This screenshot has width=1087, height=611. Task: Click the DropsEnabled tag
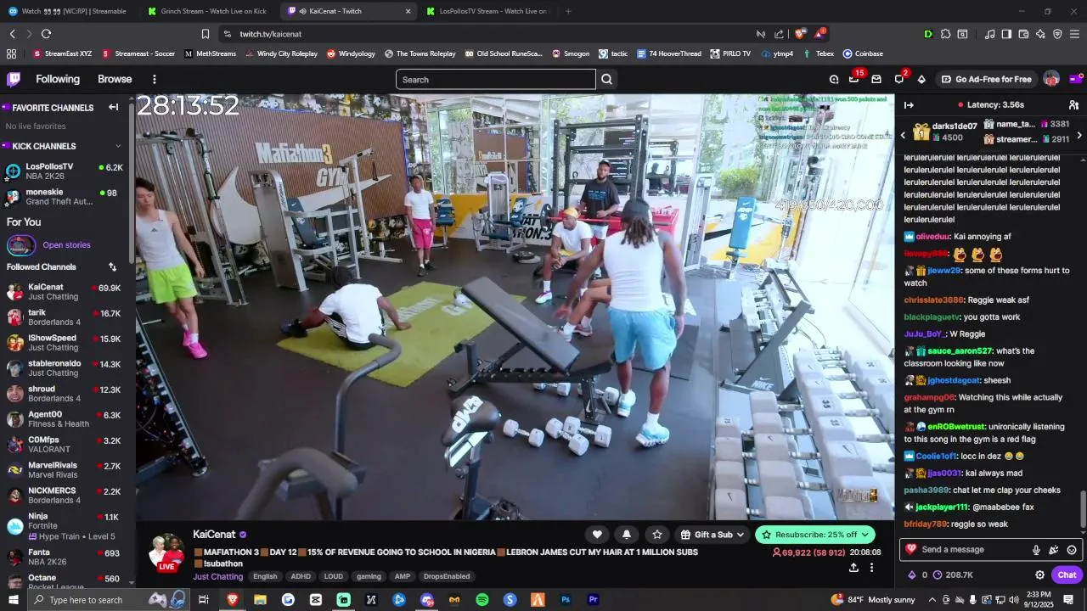point(447,576)
